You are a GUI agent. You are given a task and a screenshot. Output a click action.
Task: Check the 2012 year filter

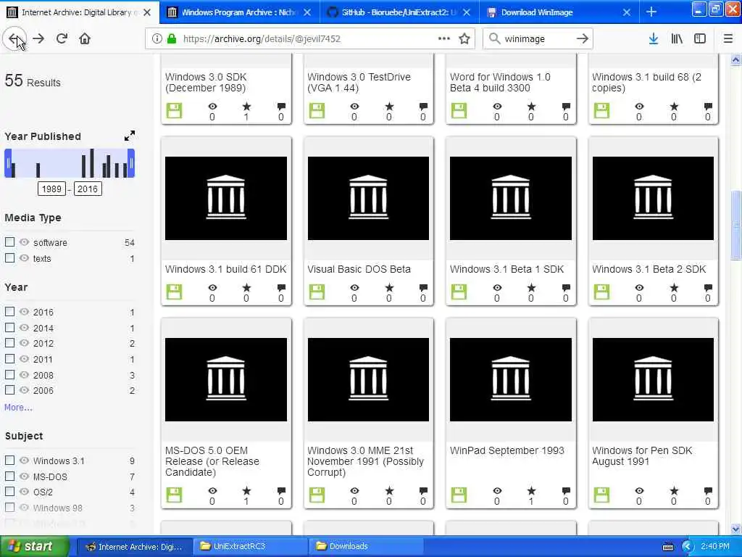point(9,343)
